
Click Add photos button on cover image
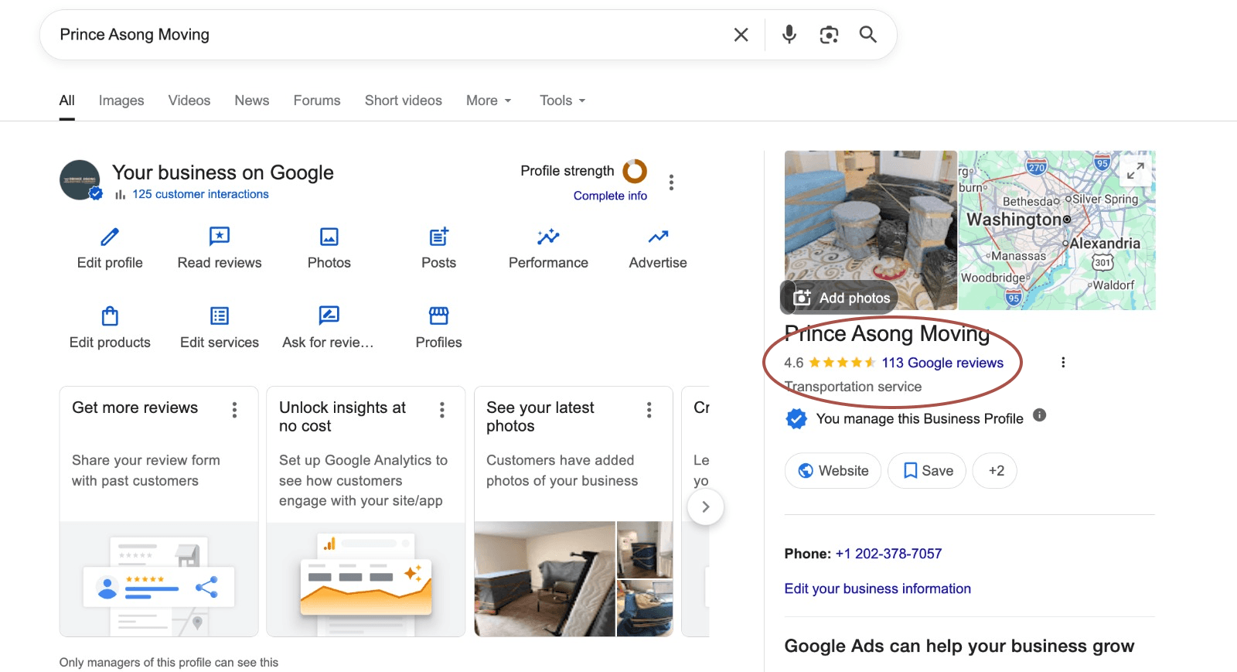pyautogui.click(x=841, y=298)
